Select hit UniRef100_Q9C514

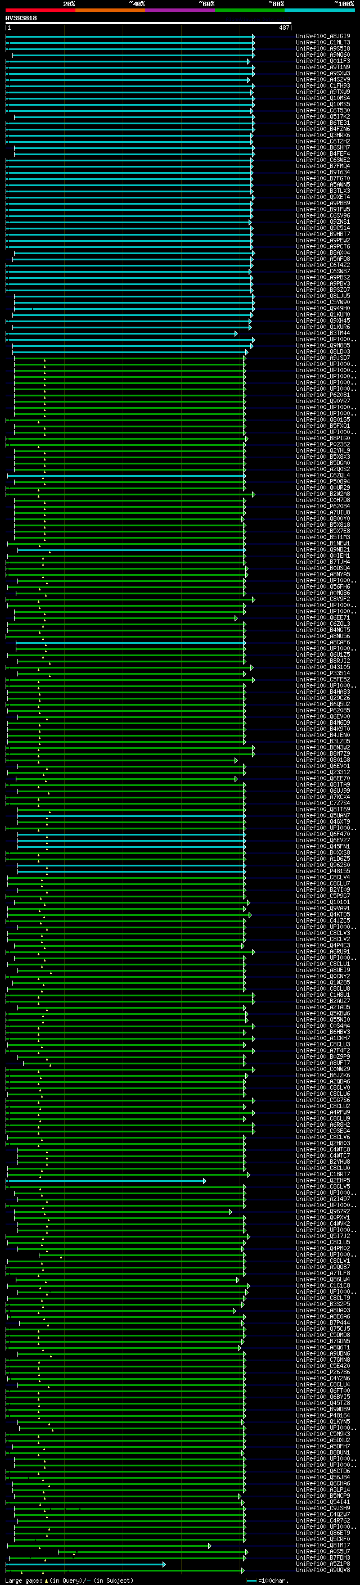click(x=323, y=228)
